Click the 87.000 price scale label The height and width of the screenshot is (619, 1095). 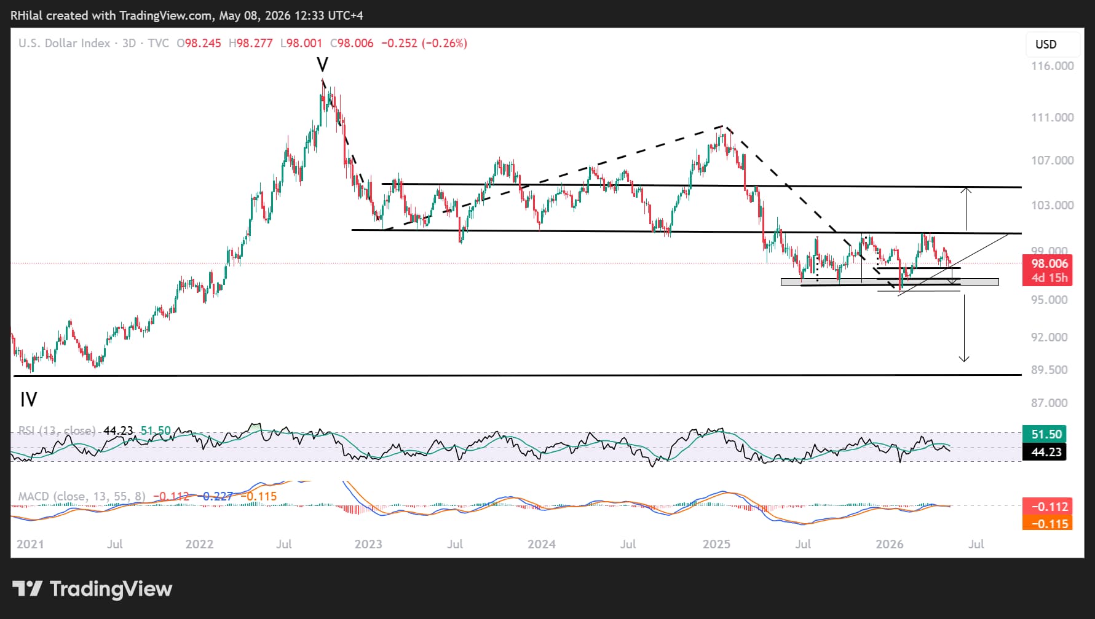click(1050, 403)
